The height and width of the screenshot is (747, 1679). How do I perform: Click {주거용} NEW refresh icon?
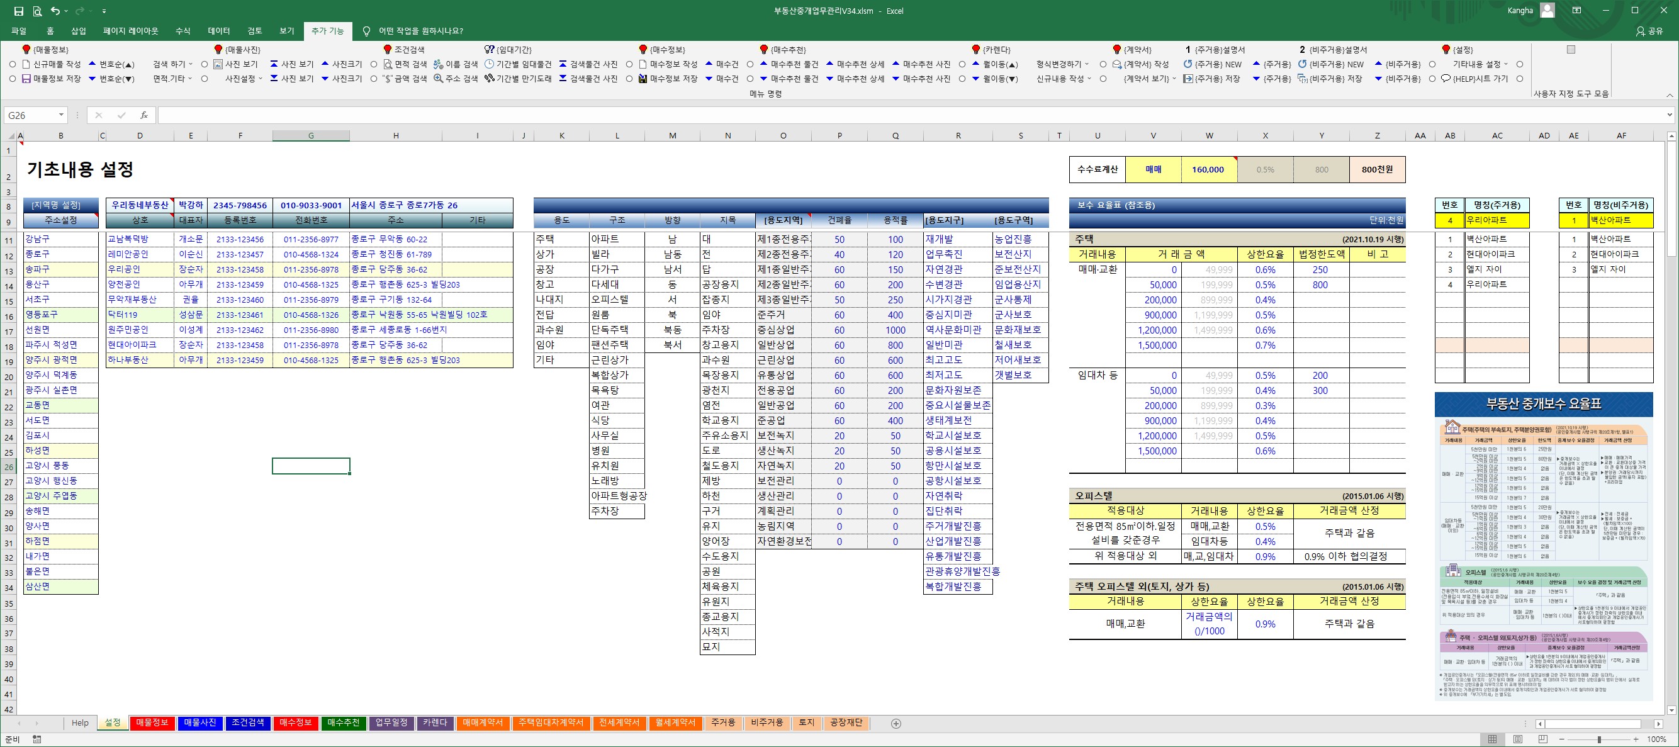1188,65
